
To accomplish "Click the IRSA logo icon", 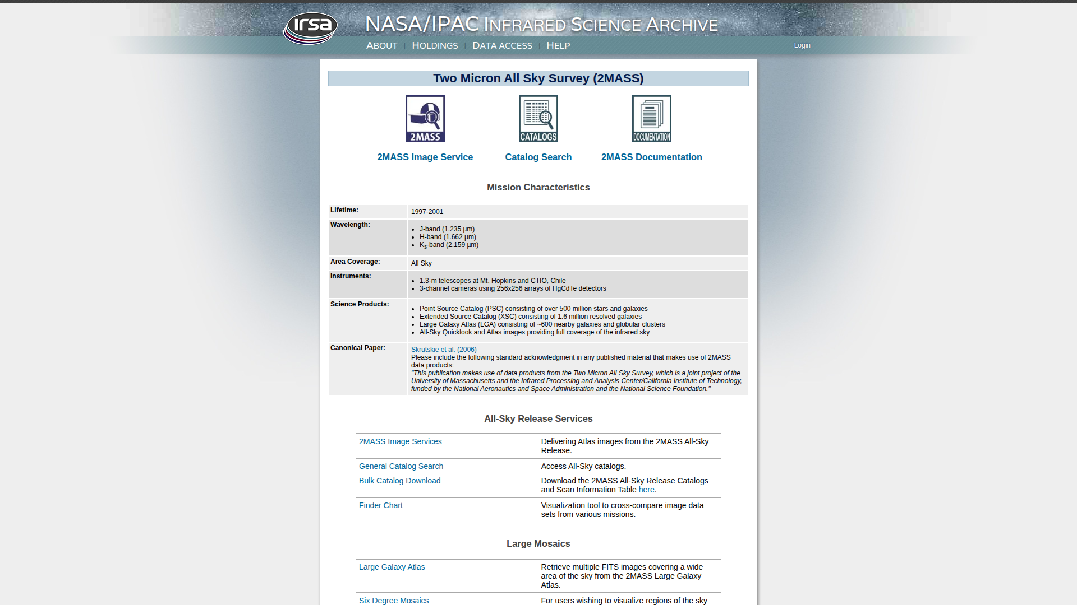I will coord(310,28).
